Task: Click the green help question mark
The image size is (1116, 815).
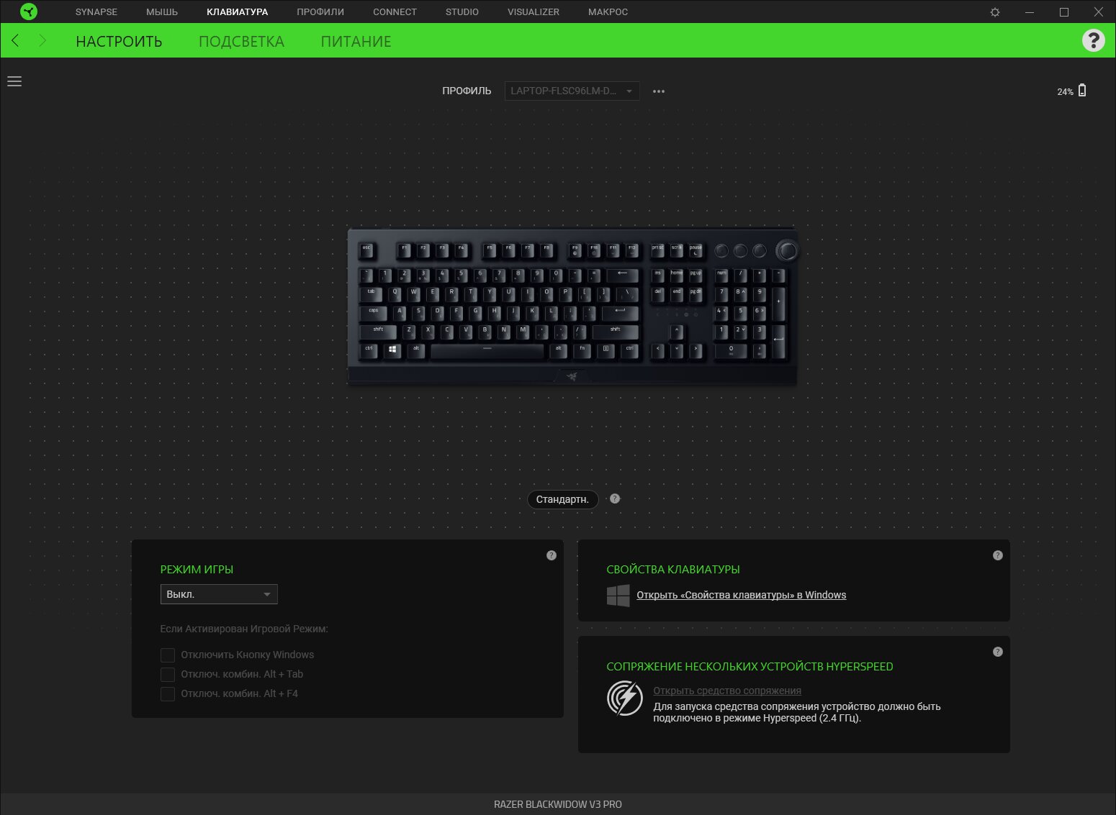Action: [x=1093, y=40]
